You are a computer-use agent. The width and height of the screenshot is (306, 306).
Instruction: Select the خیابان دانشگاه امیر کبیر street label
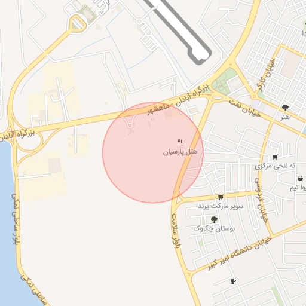tap(240, 253)
